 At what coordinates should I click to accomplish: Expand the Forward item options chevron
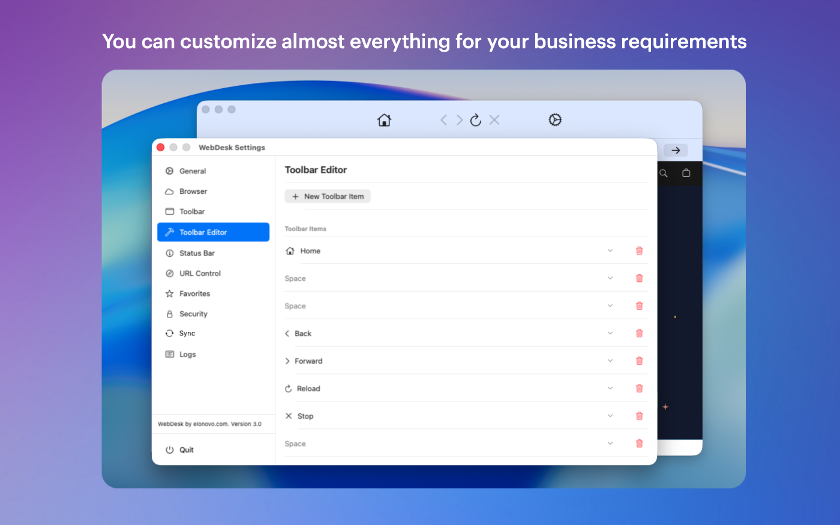(610, 361)
